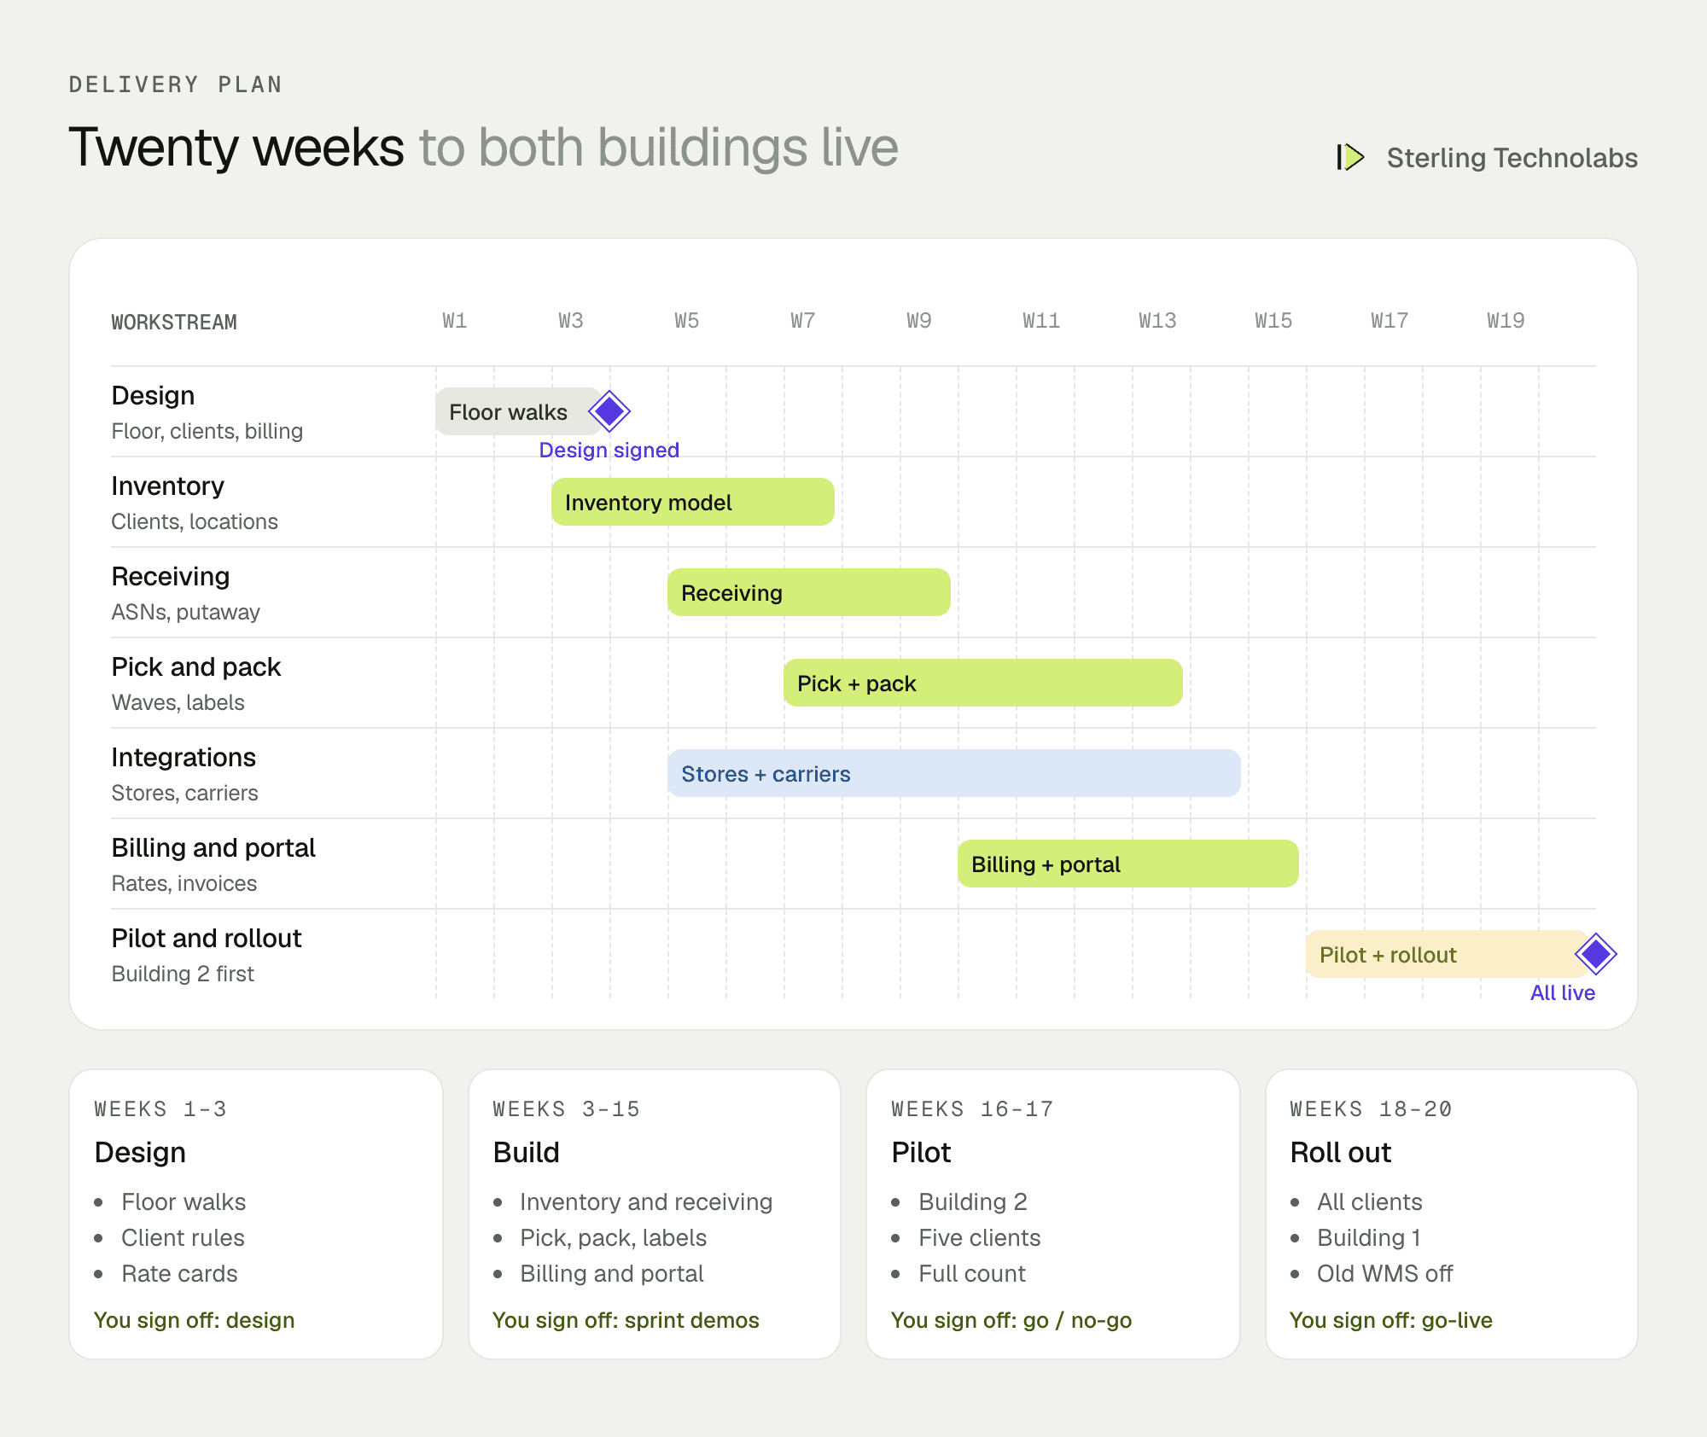Click the 'Building 2 first' subtitle
The width and height of the screenshot is (1707, 1437).
point(183,974)
